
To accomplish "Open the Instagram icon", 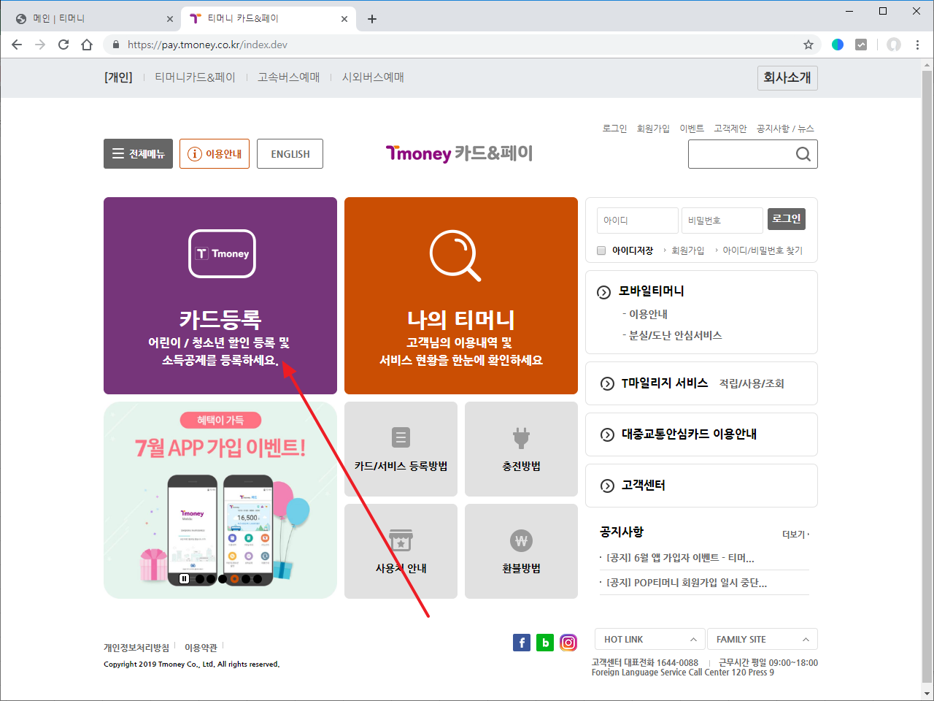I will pos(568,643).
